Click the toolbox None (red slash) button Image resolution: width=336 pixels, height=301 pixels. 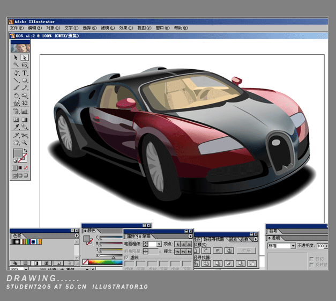26,168
